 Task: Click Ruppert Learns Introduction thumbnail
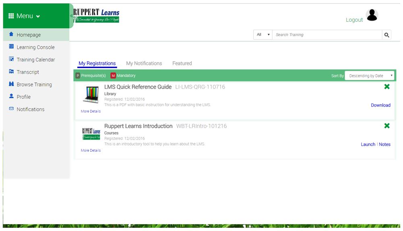pos(91,134)
